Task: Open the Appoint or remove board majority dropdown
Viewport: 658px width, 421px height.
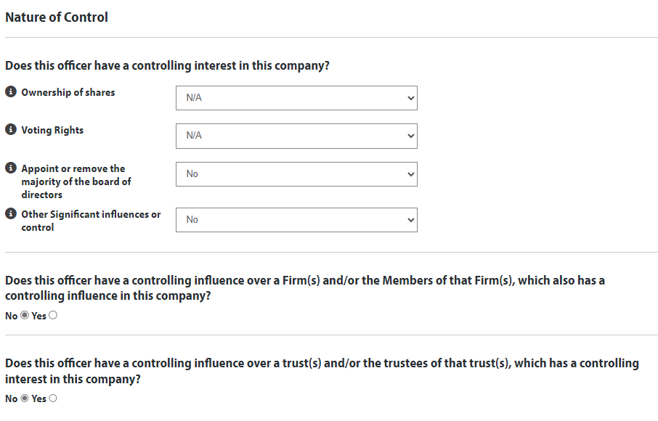Action: (296, 174)
